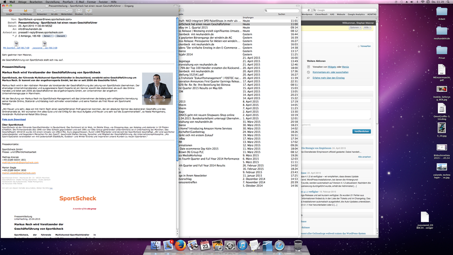
Task: Click the Markus Rech portrait photo
Action: click(157, 89)
